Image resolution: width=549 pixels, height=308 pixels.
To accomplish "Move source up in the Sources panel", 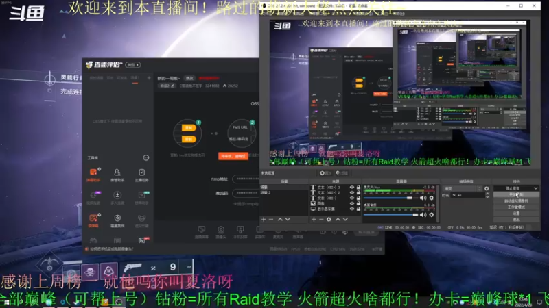I will coord(338,219).
